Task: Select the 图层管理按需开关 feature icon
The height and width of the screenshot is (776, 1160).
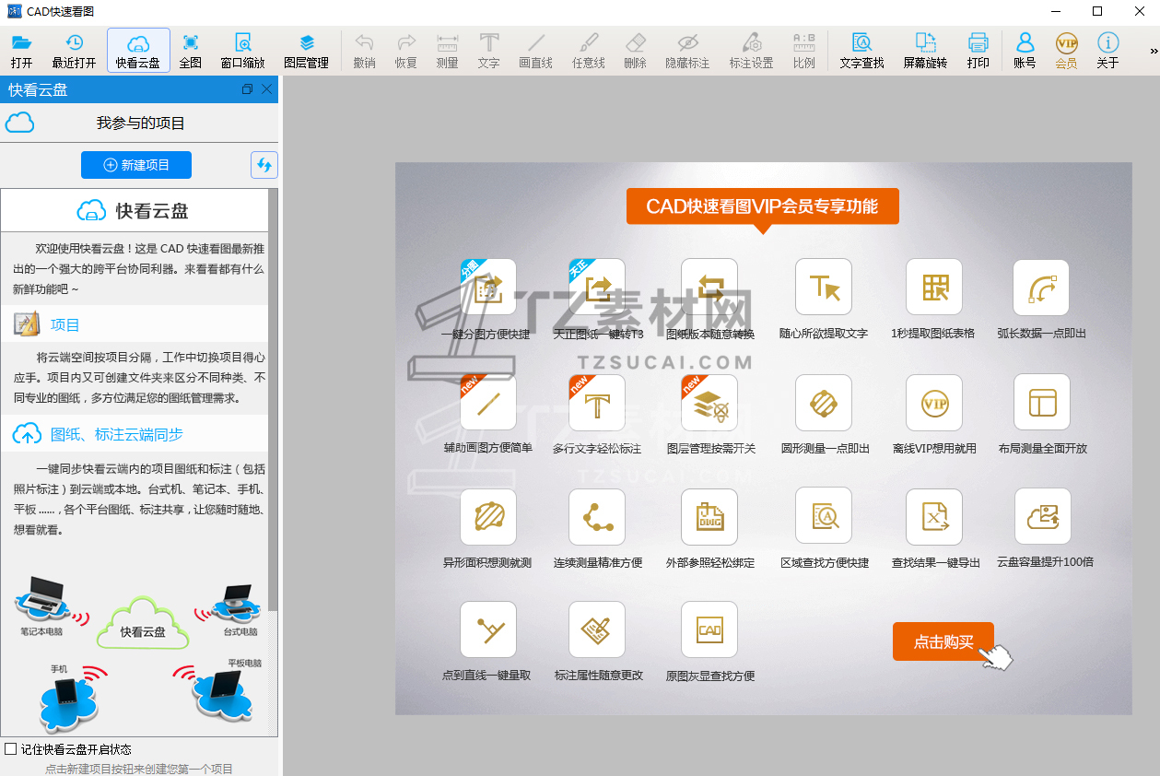Action: (x=709, y=402)
